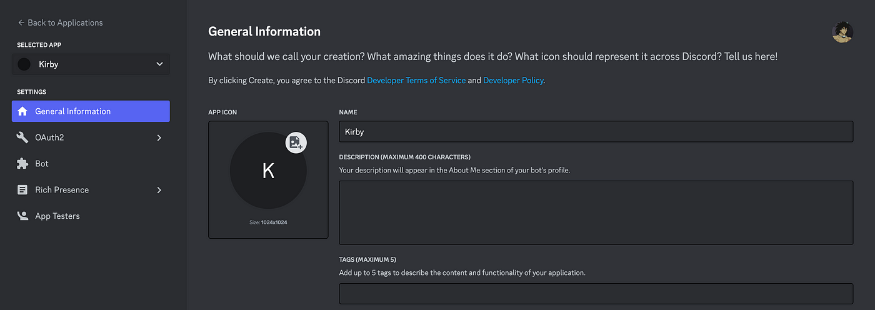Click the wrench icon for OAuth2
Viewport: 875px width, 310px height.
pos(22,137)
